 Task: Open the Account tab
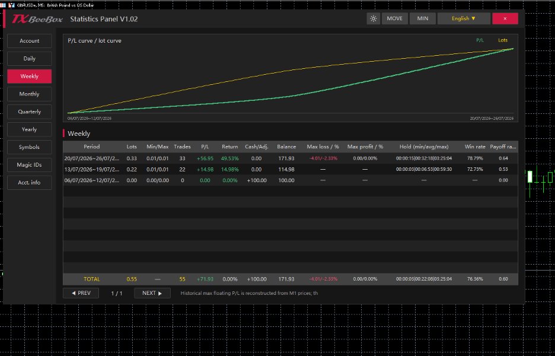(x=30, y=41)
